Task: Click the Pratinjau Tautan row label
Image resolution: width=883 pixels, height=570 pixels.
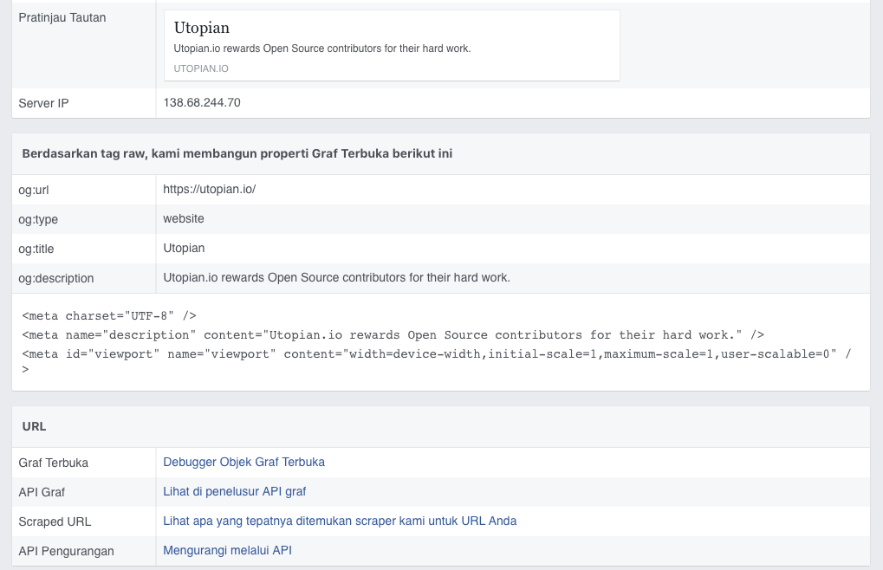Action: (62, 17)
